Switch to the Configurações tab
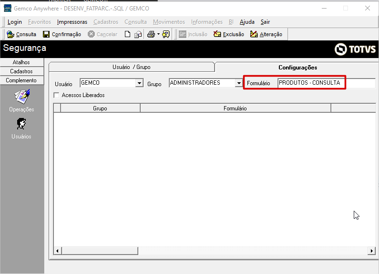Image resolution: width=379 pixels, height=274 pixels. tap(298, 68)
